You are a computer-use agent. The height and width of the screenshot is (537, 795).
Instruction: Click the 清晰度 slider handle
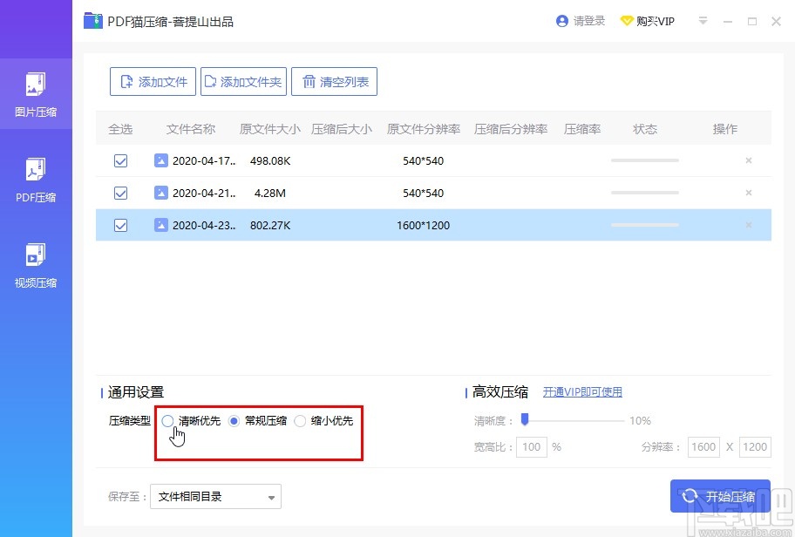pyautogui.click(x=525, y=418)
